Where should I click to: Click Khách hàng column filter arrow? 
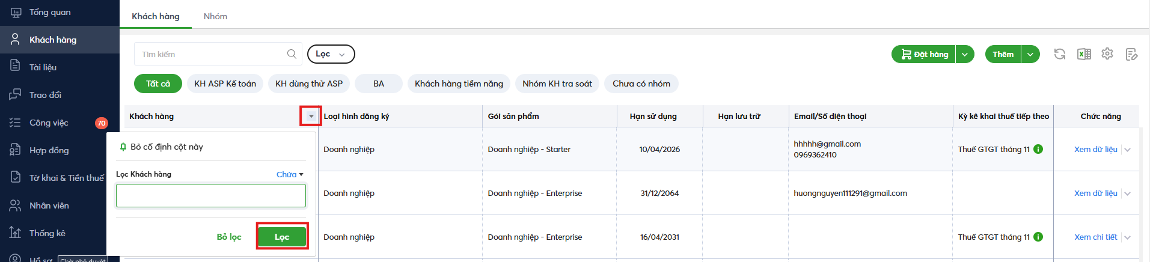click(x=311, y=116)
